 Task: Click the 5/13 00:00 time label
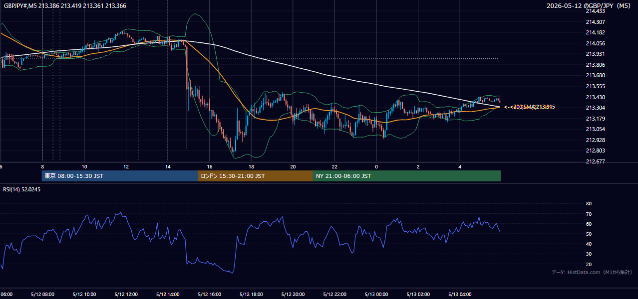376,294
